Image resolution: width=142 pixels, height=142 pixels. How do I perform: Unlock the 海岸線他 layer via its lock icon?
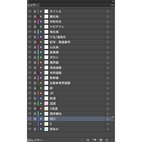[35, 114]
